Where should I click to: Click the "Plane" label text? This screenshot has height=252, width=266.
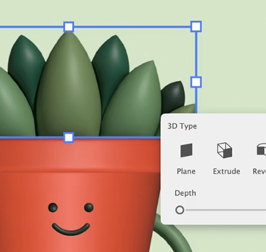186,171
